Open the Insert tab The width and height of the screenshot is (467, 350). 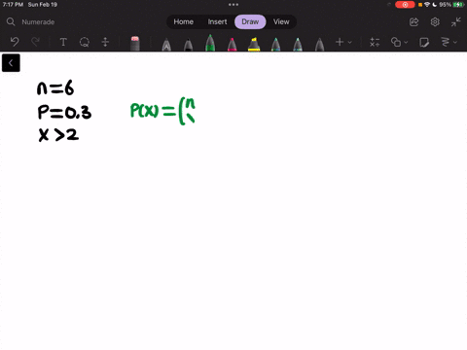pyautogui.click(x=217, y=21)
